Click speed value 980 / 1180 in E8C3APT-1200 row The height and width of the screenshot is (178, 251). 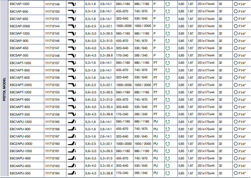click(142, 92)
